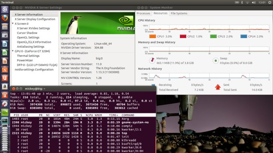
Task: Change the green CPU3 color swatch
Action: click(x=213, y=36)
